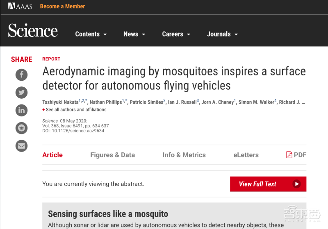Select the Article tab
The image size is (328, 229).
tap(52, 155)
